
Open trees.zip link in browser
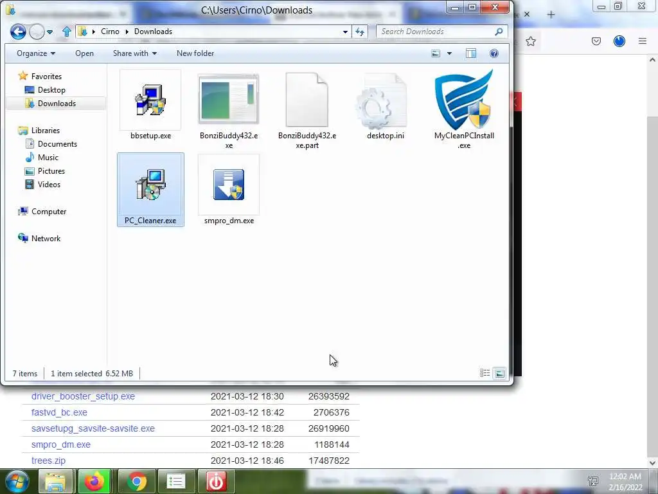48,461
